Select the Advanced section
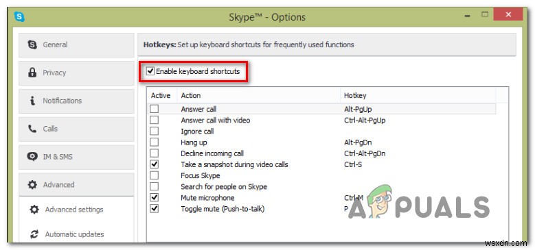Image resolution: width=535 pixels, height=250 pixels. click(76, 185)
